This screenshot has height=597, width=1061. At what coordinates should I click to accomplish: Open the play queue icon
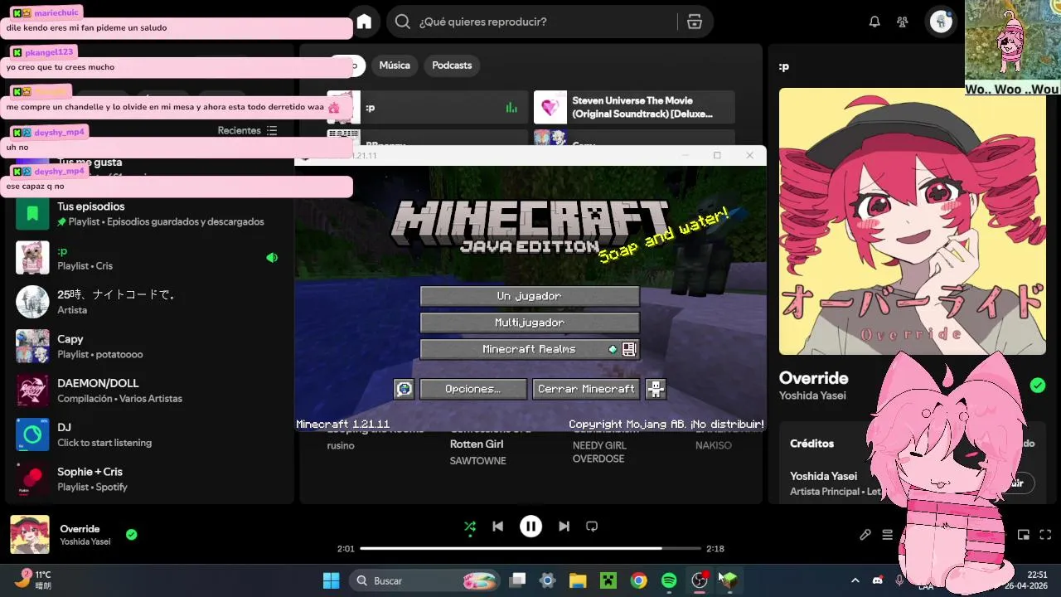pos(887,535)
